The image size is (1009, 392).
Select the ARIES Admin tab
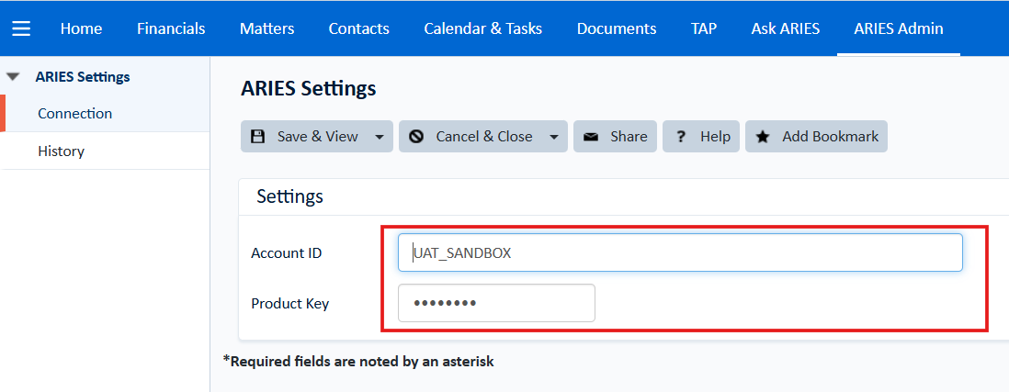[x=899, y=29]
